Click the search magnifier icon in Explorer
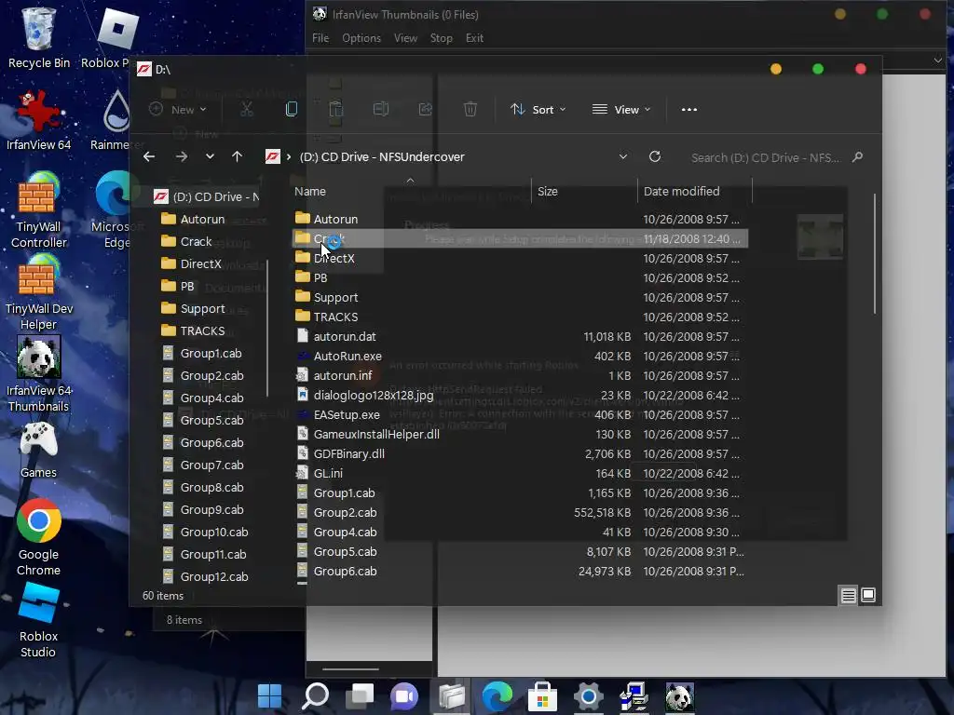This screenshot has width=954, height=715. [x=857, y=157]
